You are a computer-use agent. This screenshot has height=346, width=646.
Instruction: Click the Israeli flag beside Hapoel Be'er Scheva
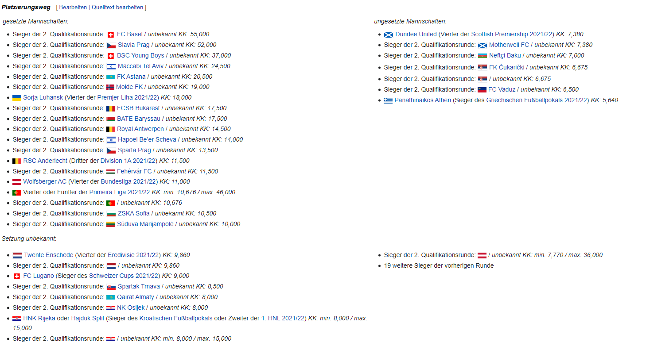tap(111, 140)
